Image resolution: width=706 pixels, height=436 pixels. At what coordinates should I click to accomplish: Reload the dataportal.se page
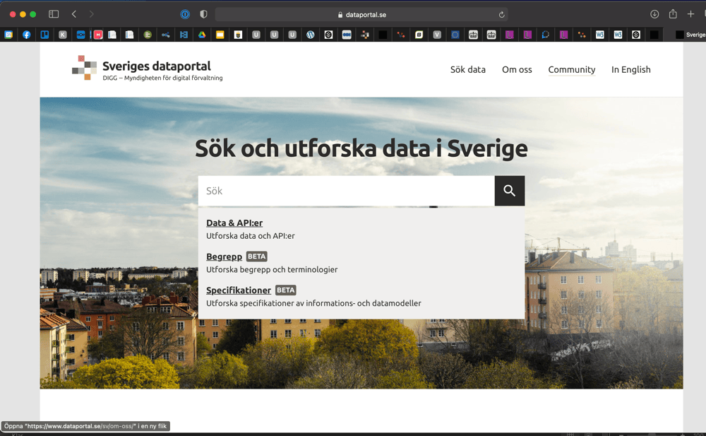pos(501,14)
